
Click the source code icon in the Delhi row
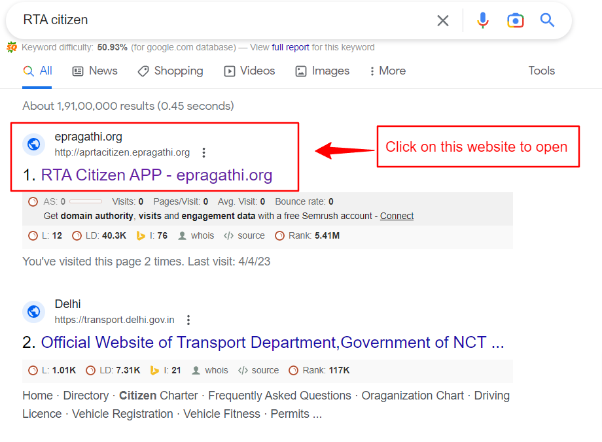tap(243, 370)
